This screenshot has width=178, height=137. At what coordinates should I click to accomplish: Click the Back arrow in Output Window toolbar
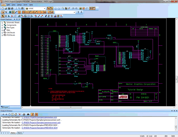tap(3, 114)
